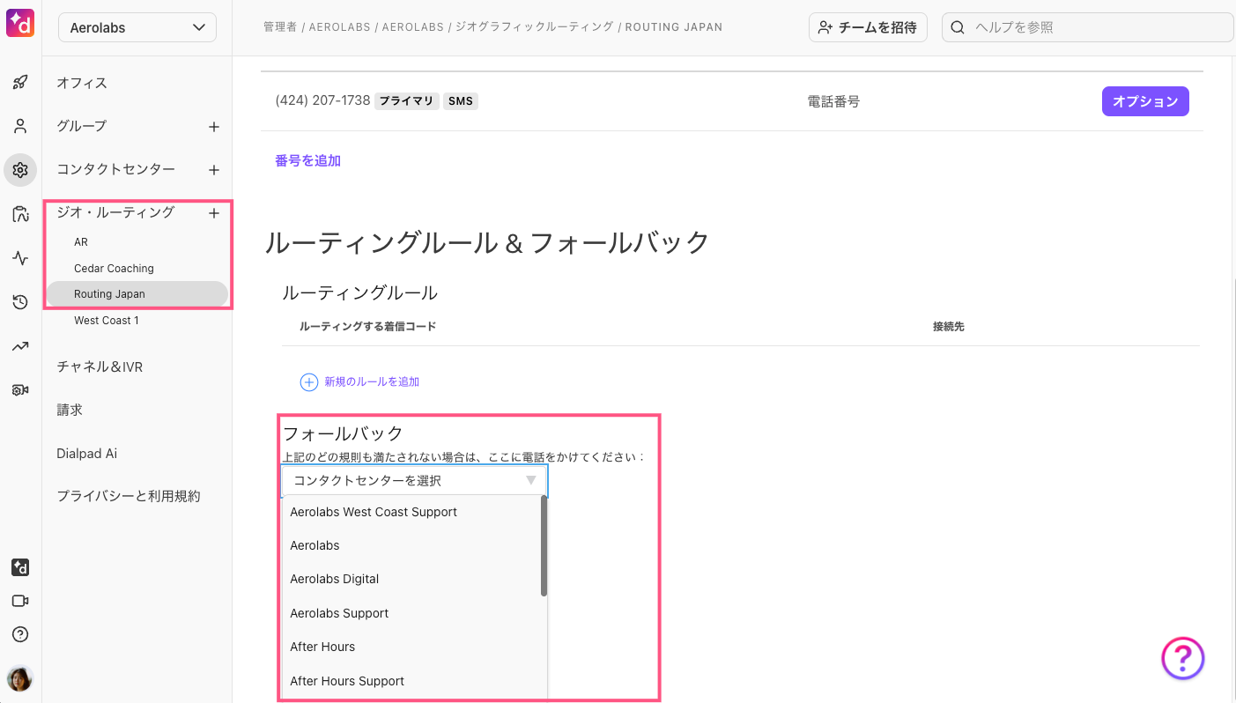Click the 管理者 breadcrumb

point(280,27)
